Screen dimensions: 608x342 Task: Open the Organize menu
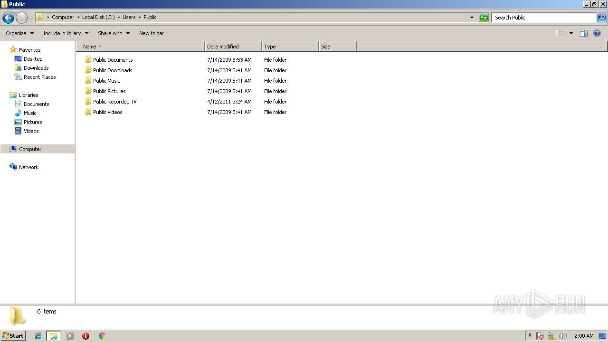point(20,33)
